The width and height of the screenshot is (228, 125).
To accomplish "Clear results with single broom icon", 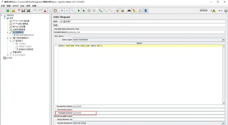I will tap(117, 10).
